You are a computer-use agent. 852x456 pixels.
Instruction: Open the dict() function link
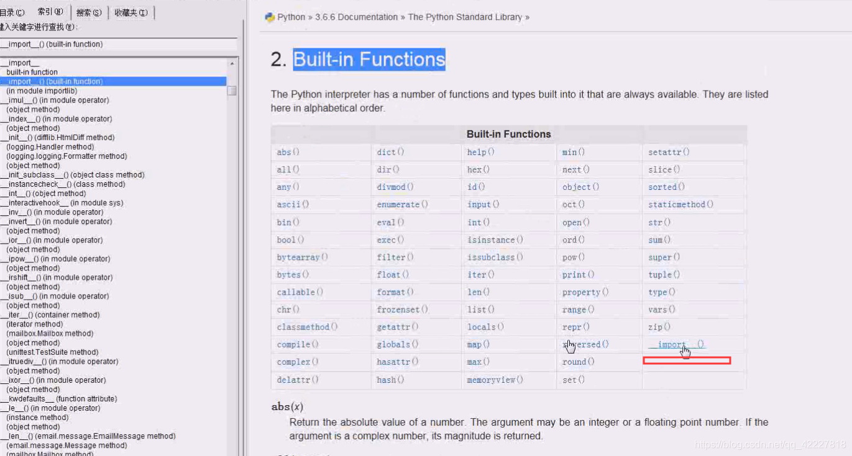click(x=391, y=152)
